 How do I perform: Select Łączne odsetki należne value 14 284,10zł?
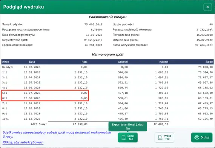point(93,45)
